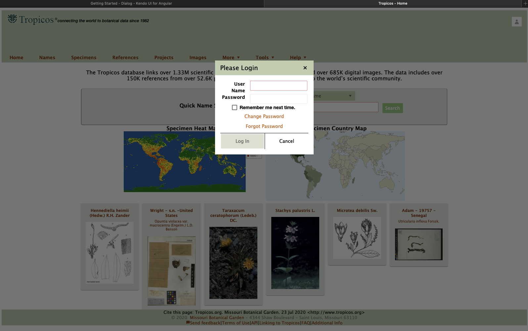Click the Log In button
The height and width of the screenshot is (331, 528).
(x=242, y=141)
